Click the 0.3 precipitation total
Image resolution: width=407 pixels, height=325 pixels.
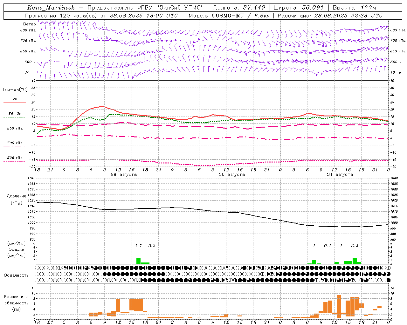point(152,246)
